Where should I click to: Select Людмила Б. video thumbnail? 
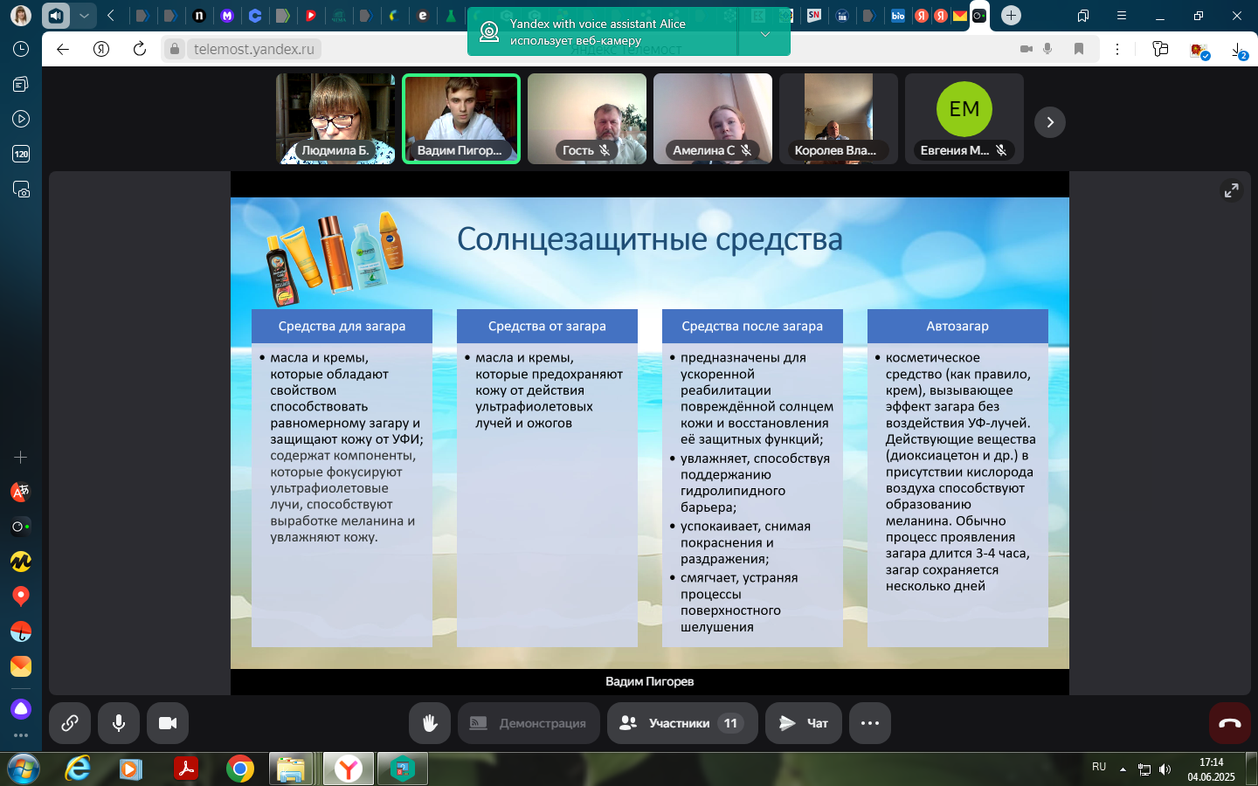[x=335, y=119]
